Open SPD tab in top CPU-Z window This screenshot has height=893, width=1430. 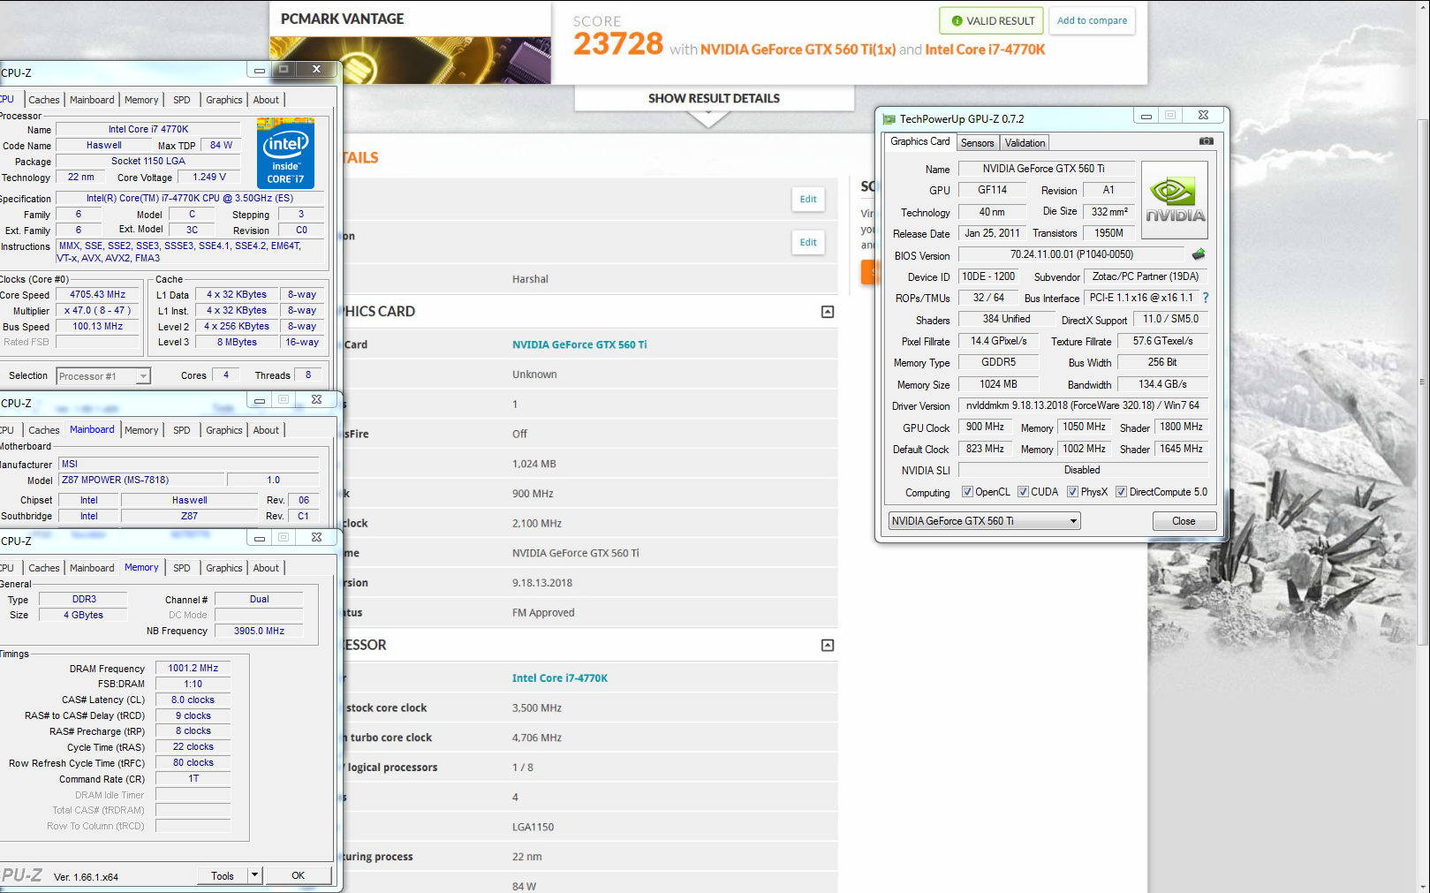pos(182,100)
